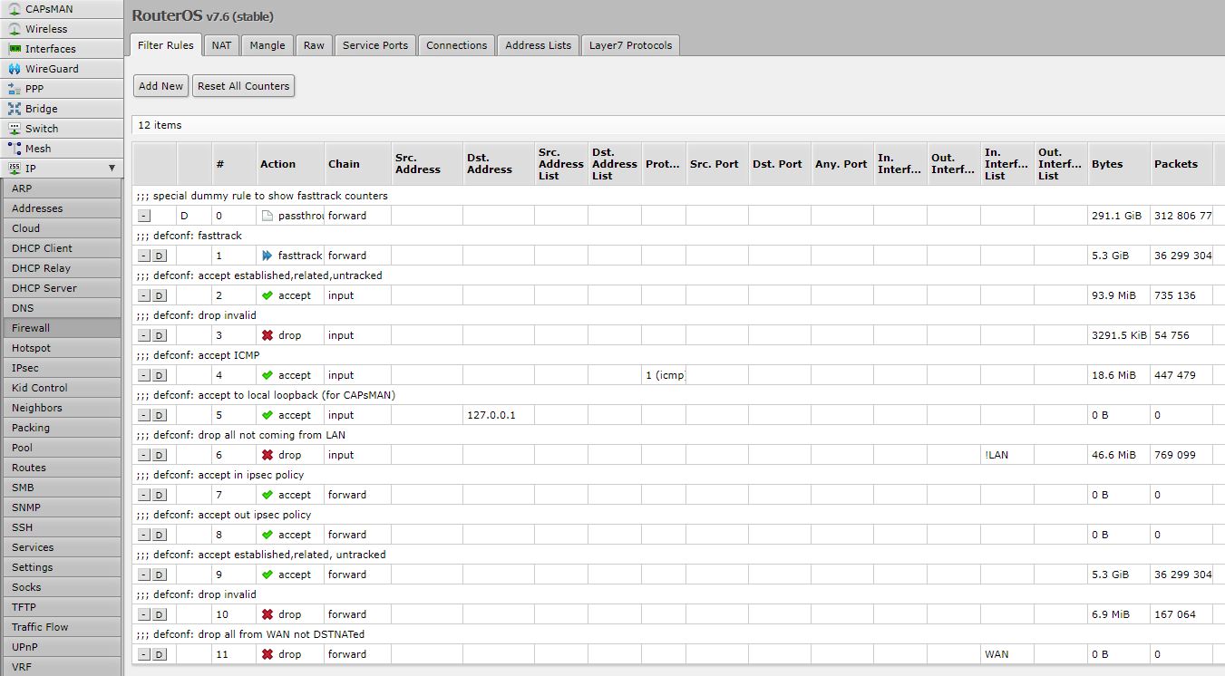Open PPP menu entry
Viewport: 1225px width, 676px height.
(61, 89)
